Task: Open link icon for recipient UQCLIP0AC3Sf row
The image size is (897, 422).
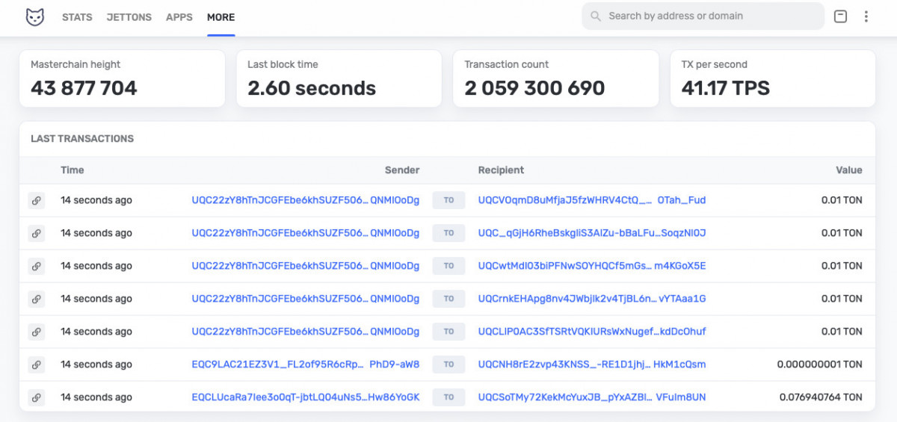Action: pos(36,332)
